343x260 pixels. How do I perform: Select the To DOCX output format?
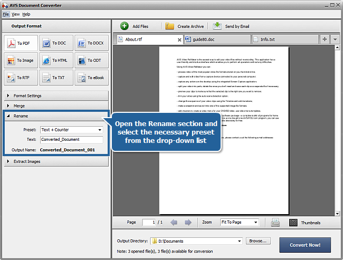coord(91,43)
